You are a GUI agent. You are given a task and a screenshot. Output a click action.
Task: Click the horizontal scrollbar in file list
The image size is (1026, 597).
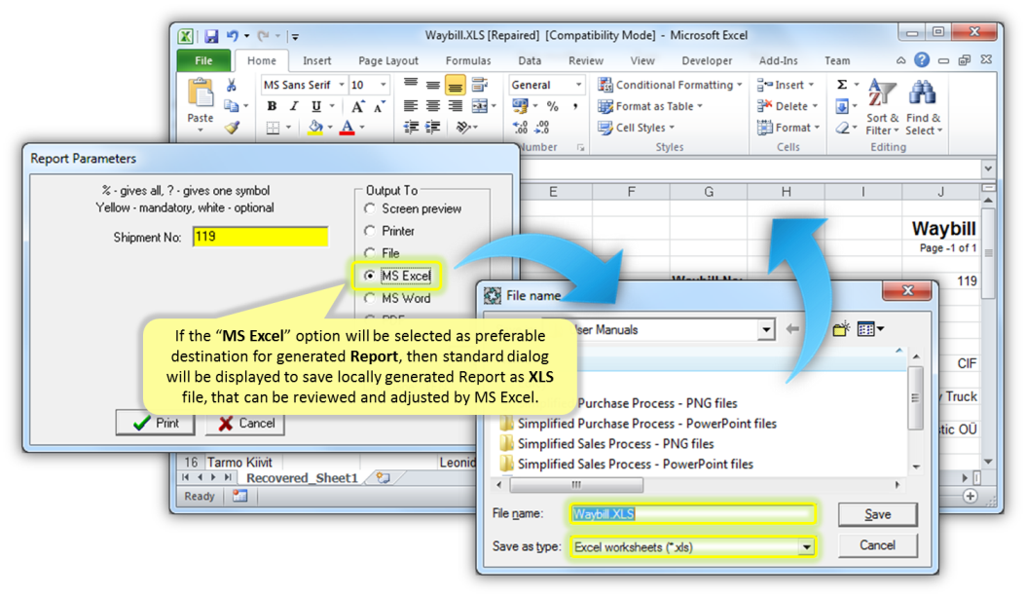[576, 485]
